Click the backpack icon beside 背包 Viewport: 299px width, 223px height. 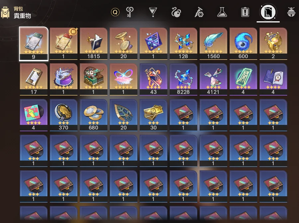tap(5, 12)
